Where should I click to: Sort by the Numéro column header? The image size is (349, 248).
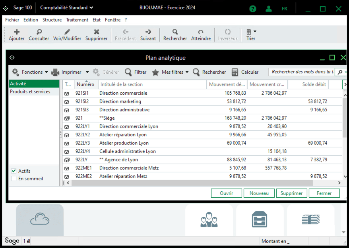pyautogui.click(x=86, y=84)
